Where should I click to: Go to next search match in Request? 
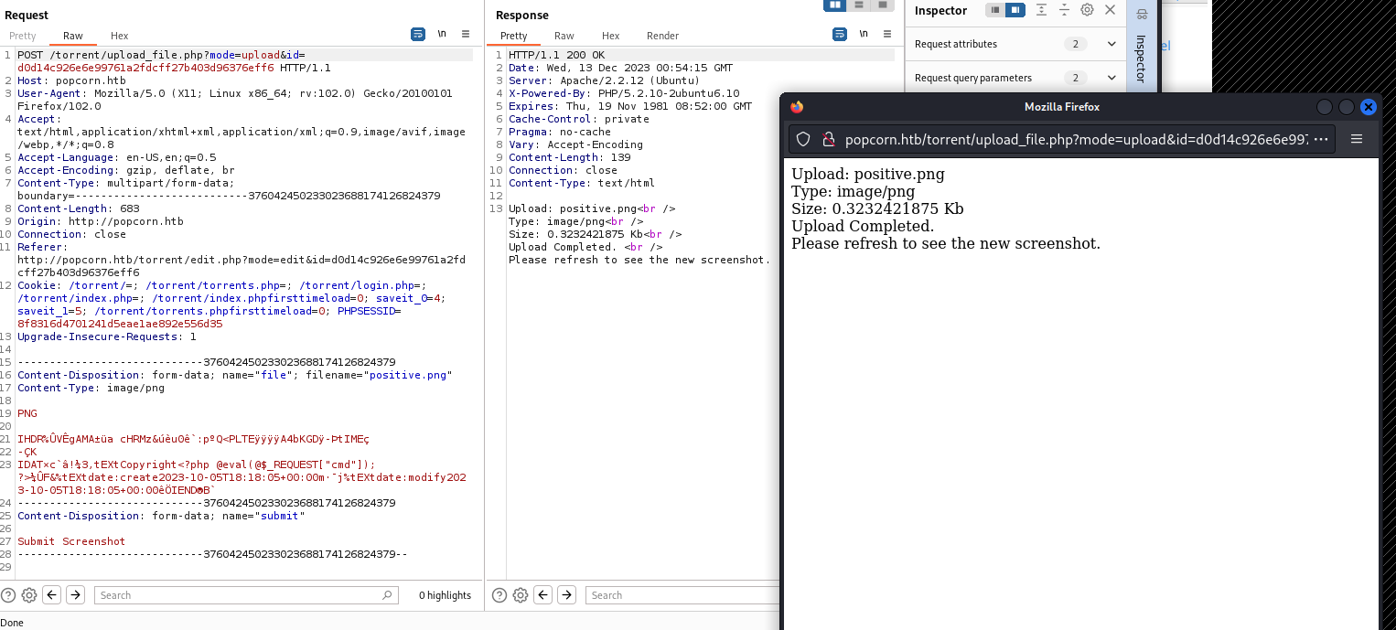tap(76, 595)
